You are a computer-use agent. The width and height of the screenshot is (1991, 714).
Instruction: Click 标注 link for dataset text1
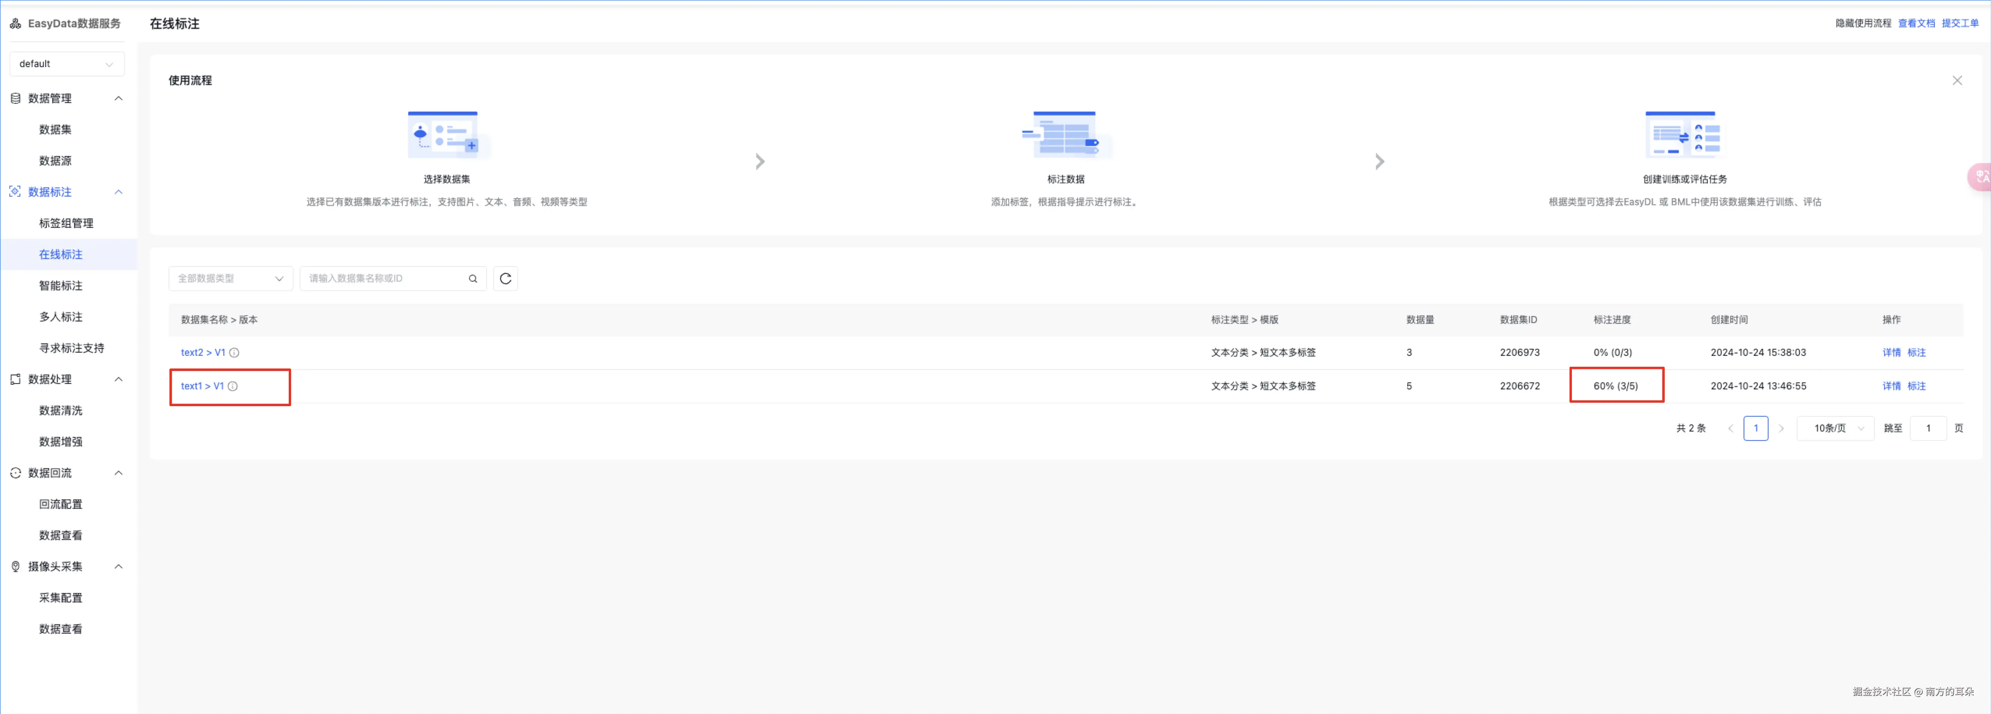tap(1916, 386)
